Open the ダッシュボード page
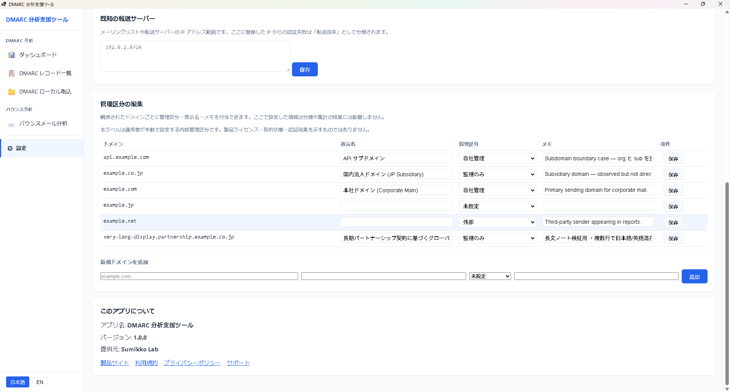 [x=41, y=55]
